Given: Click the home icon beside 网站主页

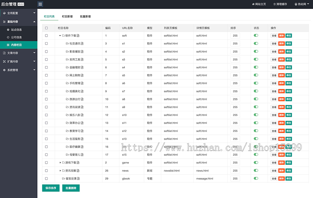Looking at the screenshot, I should [x=253, y=4].
